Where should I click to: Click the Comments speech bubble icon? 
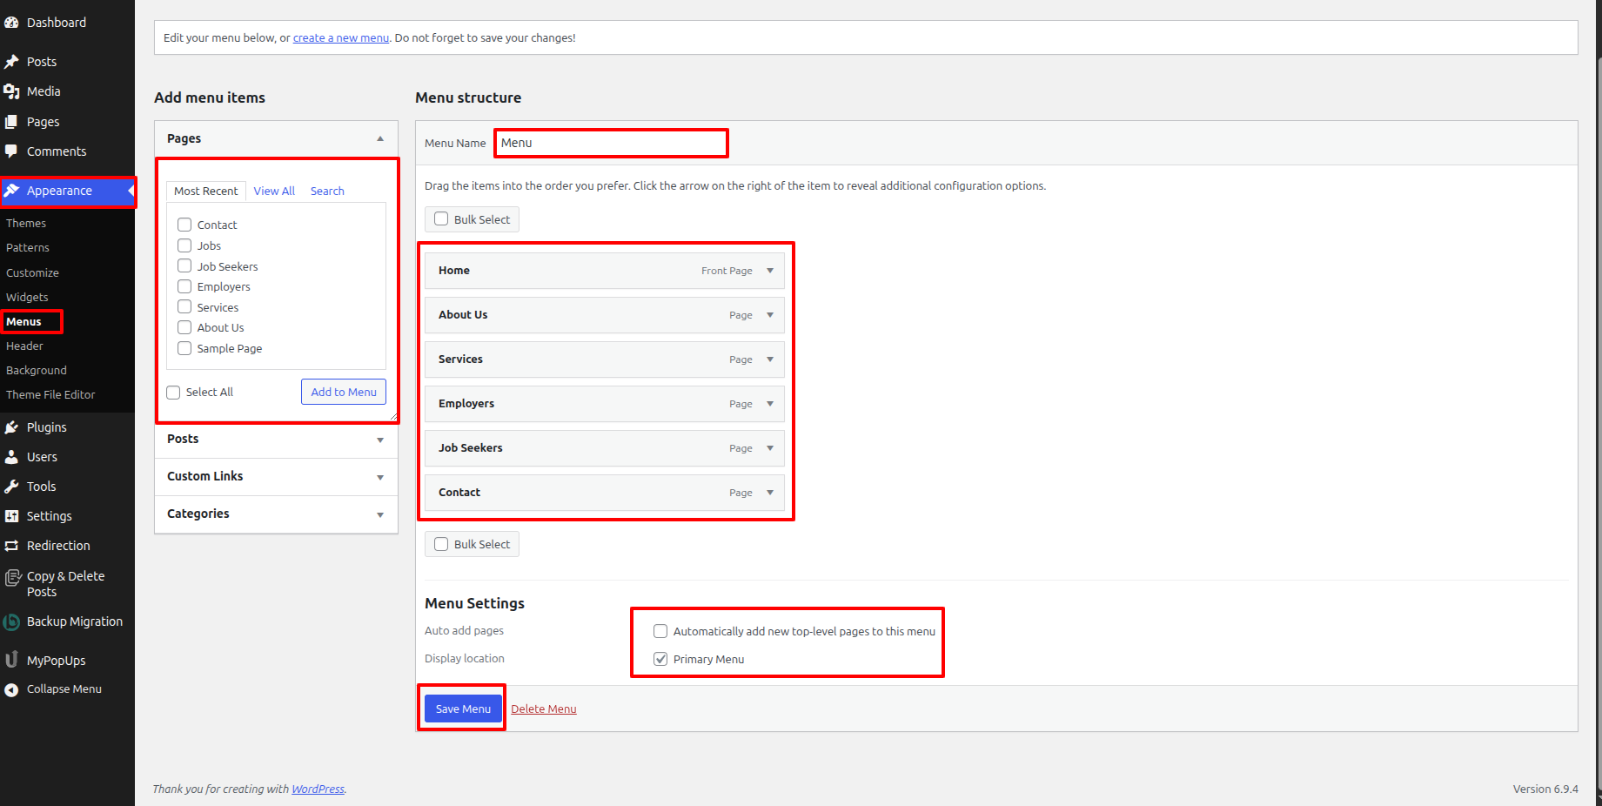[11, 151]
